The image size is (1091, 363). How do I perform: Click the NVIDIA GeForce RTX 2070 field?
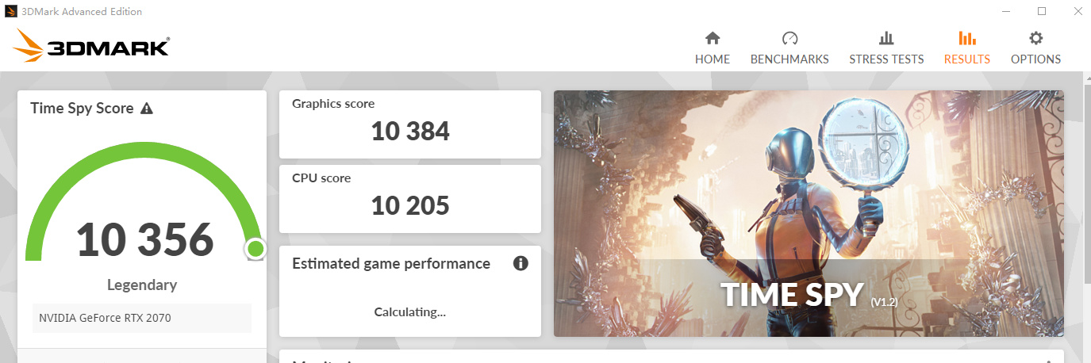tap(142, 319)
